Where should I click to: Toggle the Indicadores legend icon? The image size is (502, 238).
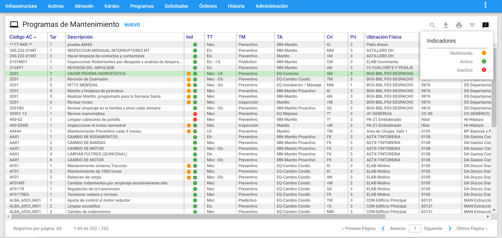pos(485,25)
